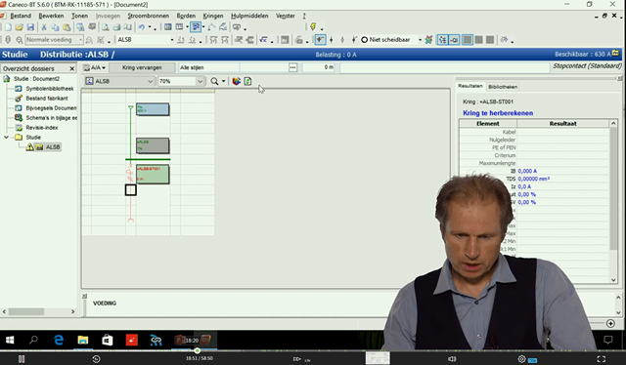Select Bestand fabrikant in the tree
This screenshot has height=365, width=626.
point(47,98)
